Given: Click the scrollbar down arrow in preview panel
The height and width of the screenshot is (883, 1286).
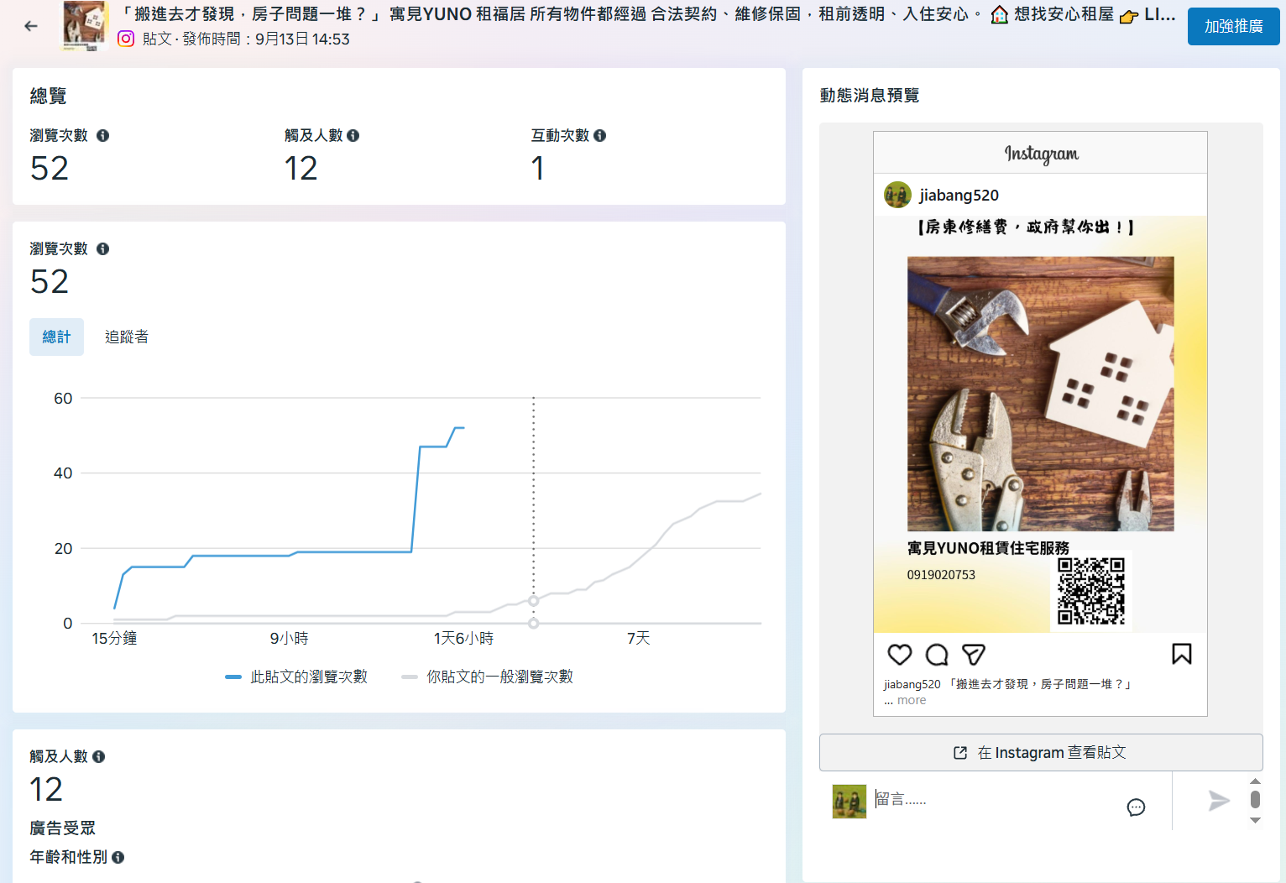Looking at the screenshot, I should tap(1255, 821).
